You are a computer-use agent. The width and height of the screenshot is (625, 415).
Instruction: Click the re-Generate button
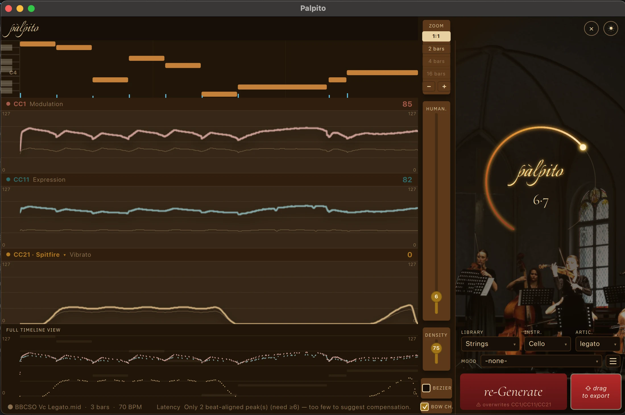click(513, 392)
